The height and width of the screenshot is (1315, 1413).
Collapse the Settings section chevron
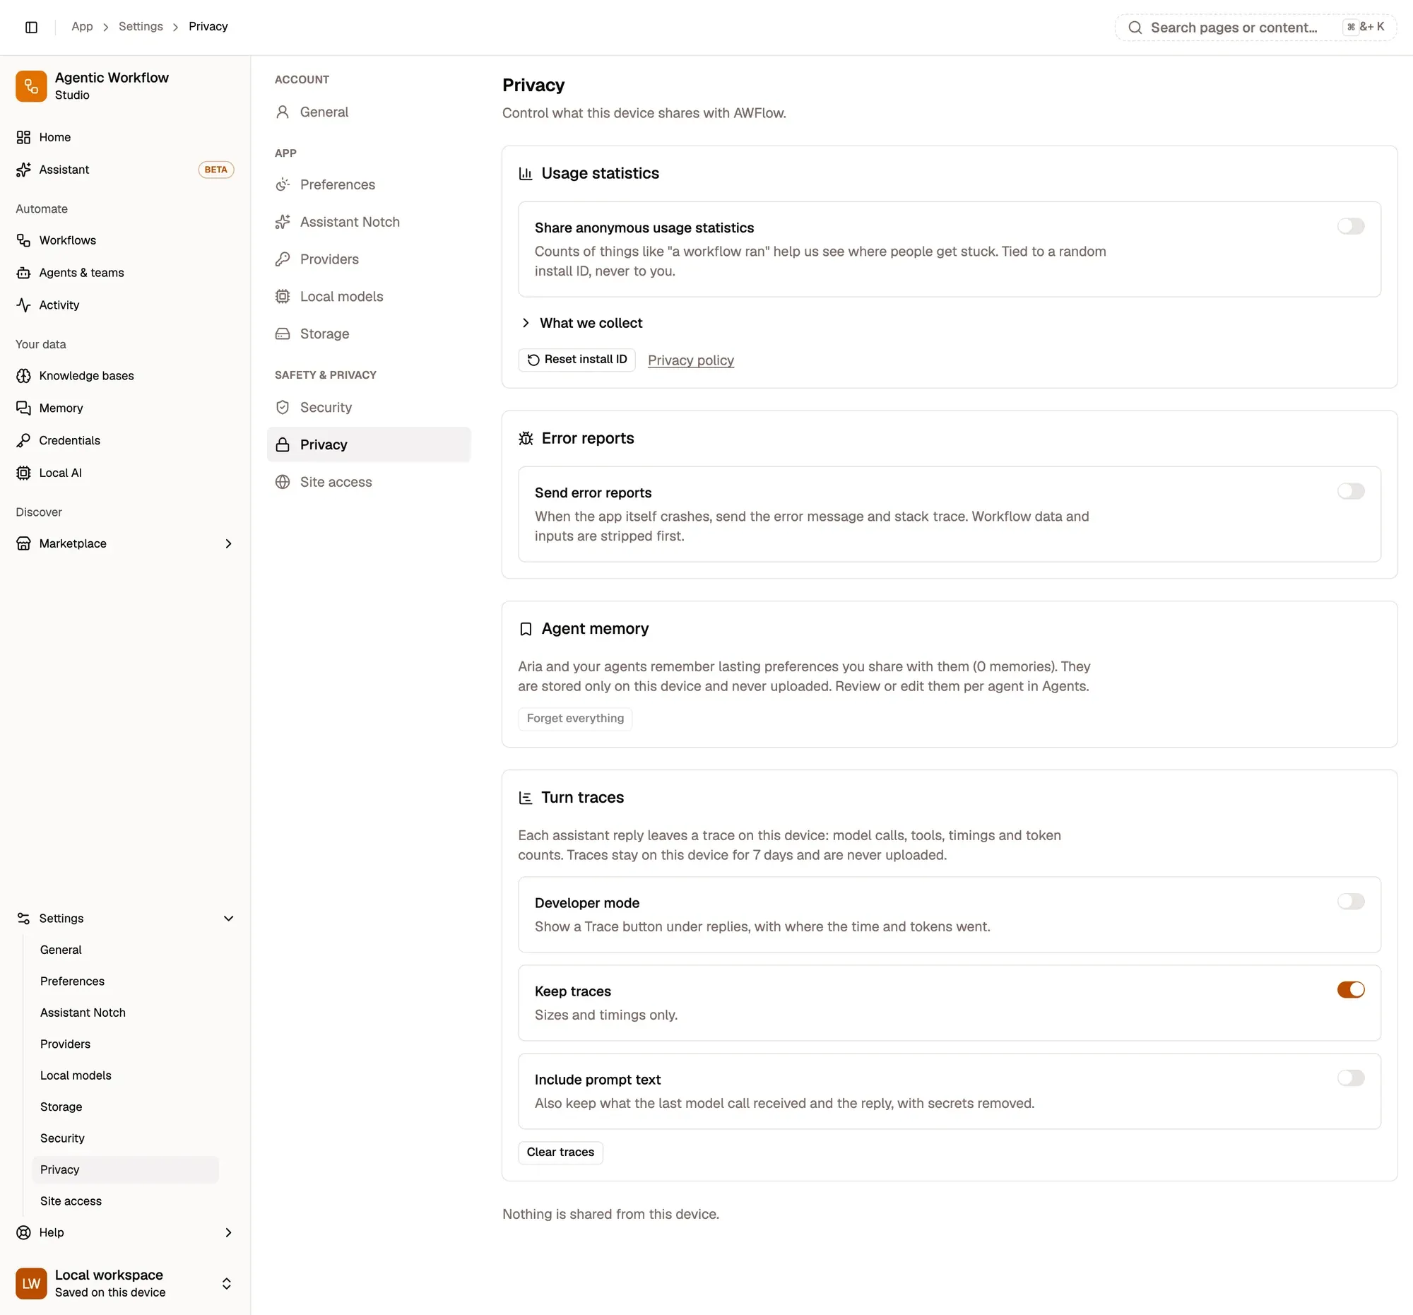[228, 919]
